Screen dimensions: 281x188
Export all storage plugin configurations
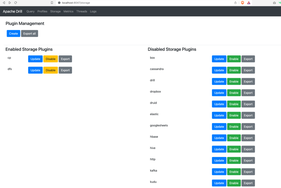29,33
